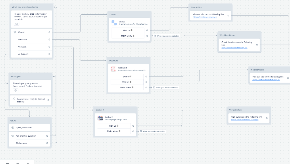Click the Demo button in the WebMart card
Viewport: 290px width, 164px height.
[127, 77]
